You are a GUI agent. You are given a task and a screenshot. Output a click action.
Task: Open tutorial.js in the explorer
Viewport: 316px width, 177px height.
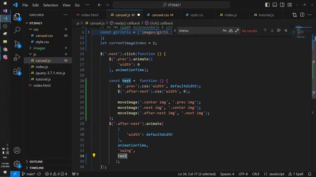click(x=43, y=79)
